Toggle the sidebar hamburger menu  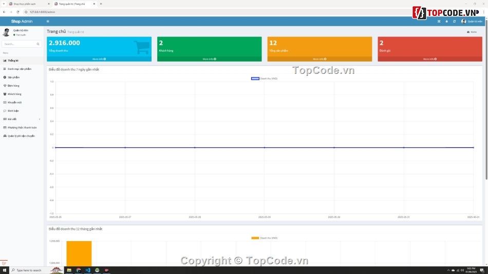[48, 22]
